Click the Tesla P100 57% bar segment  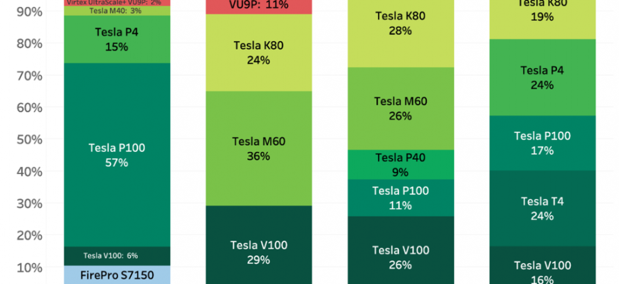pyautogui.click(x=117, y=155)
